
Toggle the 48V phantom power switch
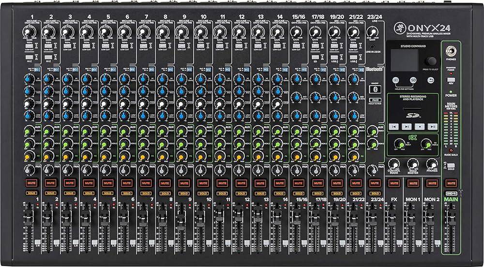[451, 80]
